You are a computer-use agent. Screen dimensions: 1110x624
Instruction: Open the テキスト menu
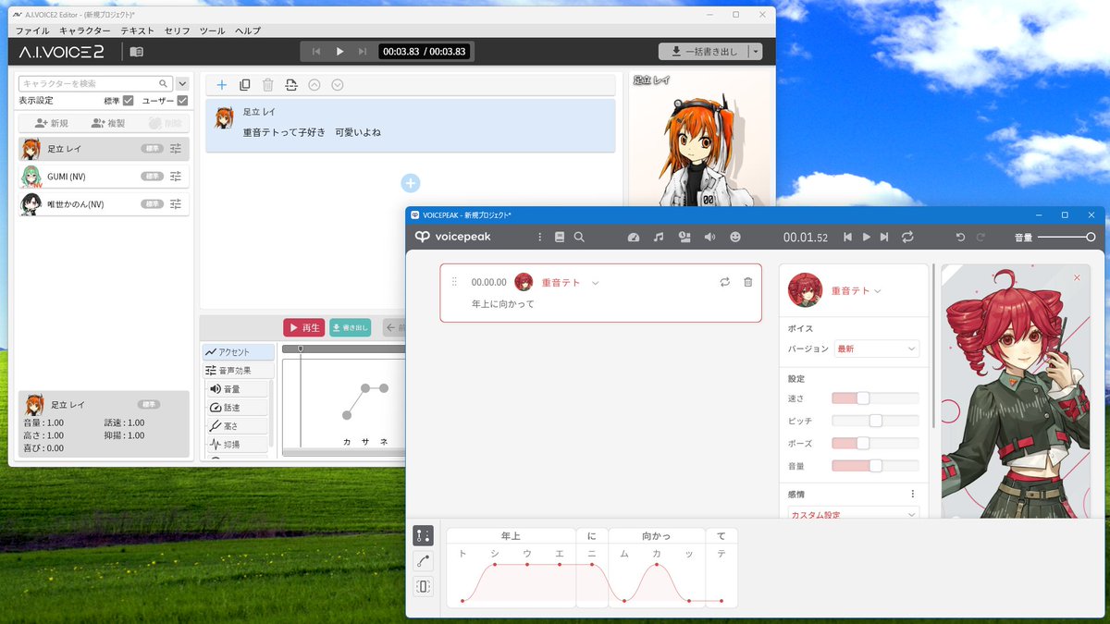tap(138, 31)
